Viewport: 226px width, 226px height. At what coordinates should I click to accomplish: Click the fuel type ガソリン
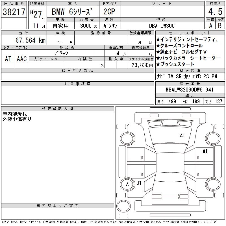pos(110,26)
